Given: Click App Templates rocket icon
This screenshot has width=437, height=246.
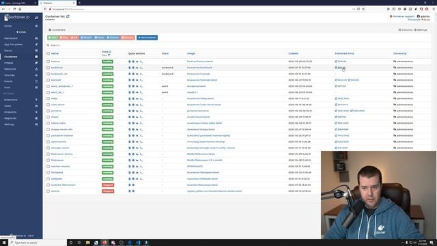Looking at the screenshot, I should (36, 44).
